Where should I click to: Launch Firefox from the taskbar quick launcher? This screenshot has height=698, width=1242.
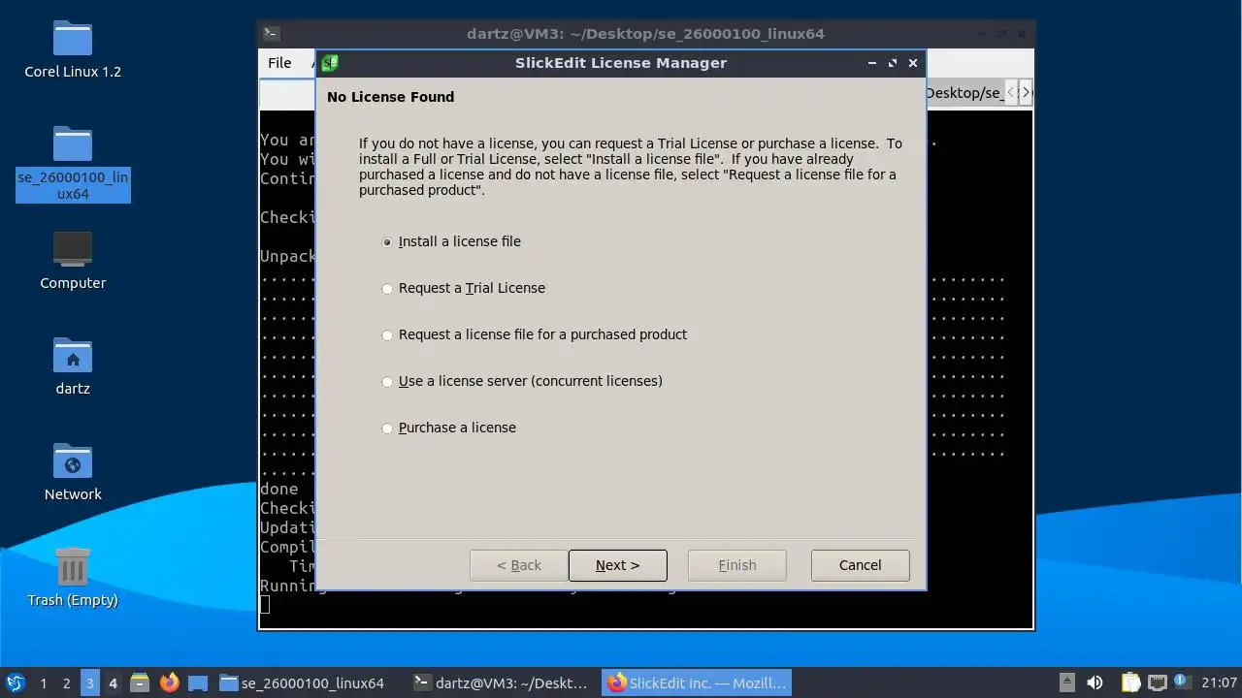(x=169, y=682)
